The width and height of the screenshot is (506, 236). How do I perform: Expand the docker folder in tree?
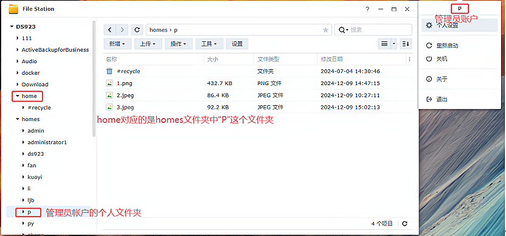pyautogui.click(x=18, y=73)
